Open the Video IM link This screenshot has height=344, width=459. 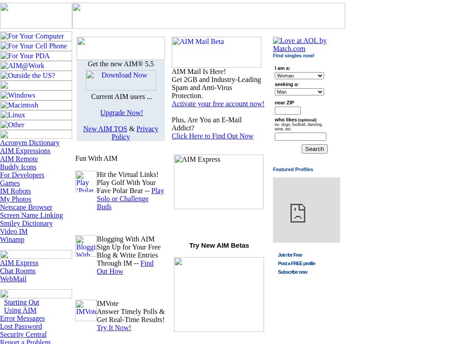click(14, 232)
